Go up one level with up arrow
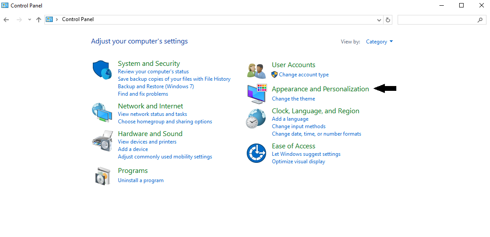 point(39,20)
